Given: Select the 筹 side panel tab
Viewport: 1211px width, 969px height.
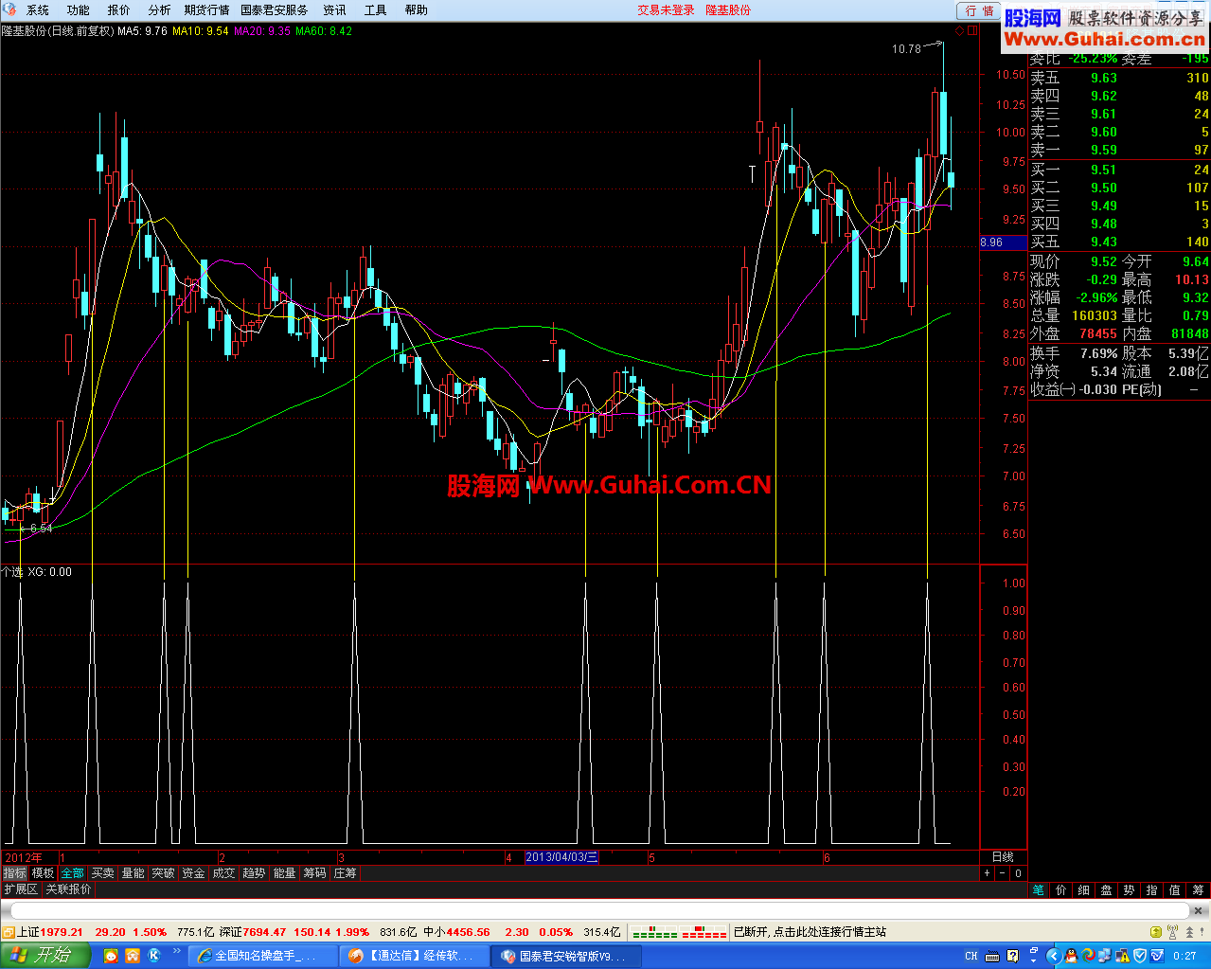Looking at the screenshot, I should coord(1198,889).
